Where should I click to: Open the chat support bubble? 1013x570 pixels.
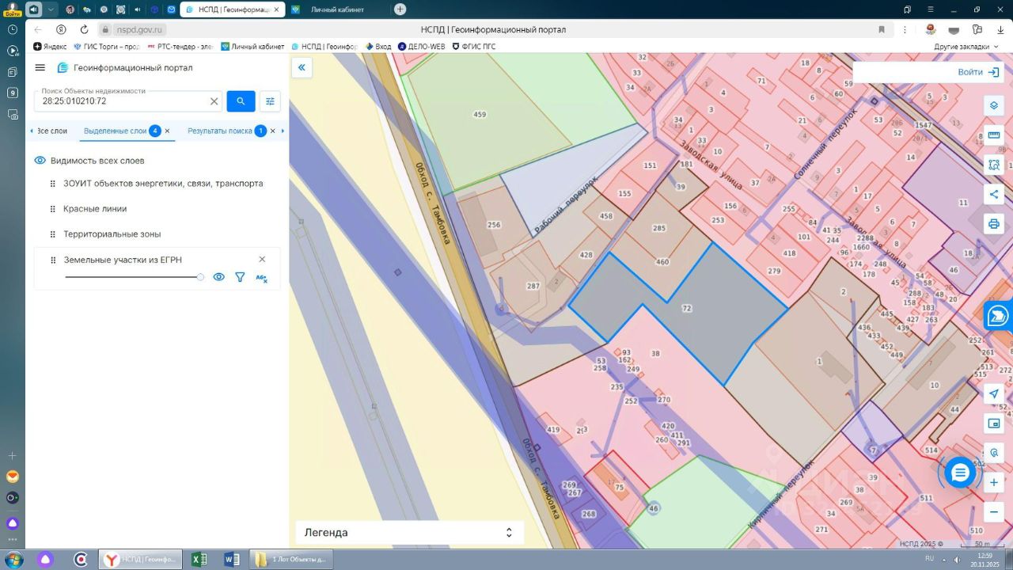(960, 473)
